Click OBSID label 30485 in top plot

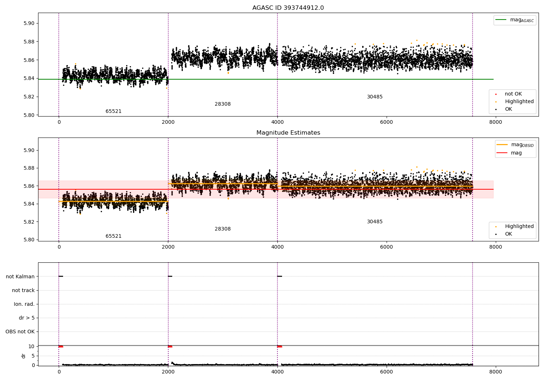click(x=375, y=97)
